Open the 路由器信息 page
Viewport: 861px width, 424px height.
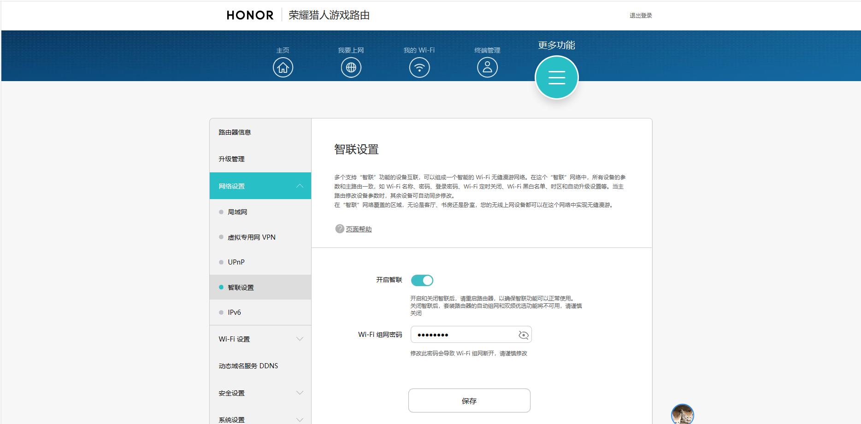tap(235, 132)
